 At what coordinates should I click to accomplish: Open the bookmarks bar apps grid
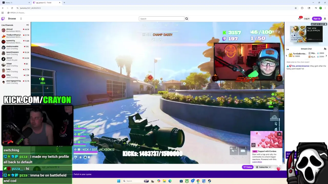(x=3, y=13)
